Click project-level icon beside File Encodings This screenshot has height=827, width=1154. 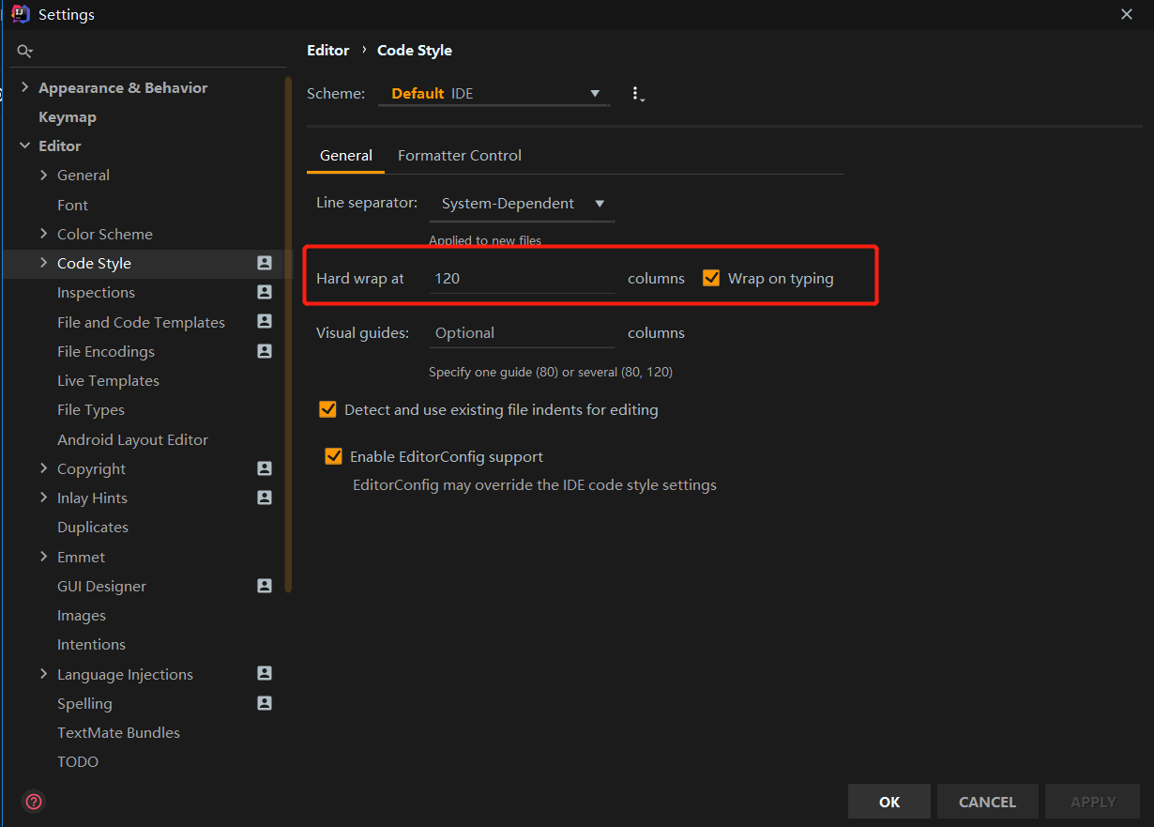click(x=265, y=351)
